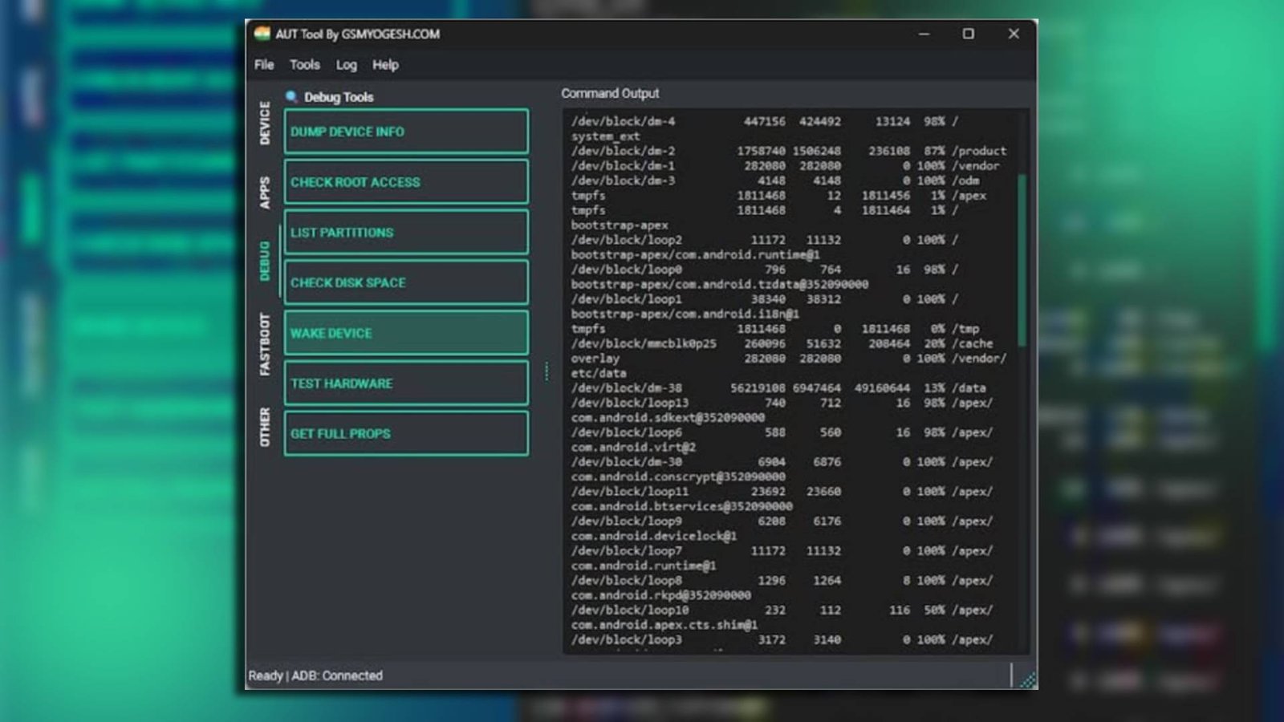This screenshot has width=1284, height=722.
Task: Open the Log menu
Action: [x=347, y=65]
